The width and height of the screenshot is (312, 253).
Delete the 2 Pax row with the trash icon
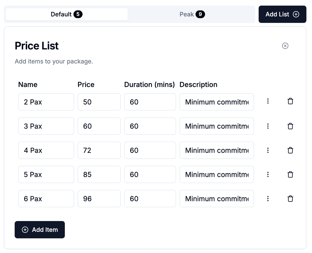[x=290, y=101]
